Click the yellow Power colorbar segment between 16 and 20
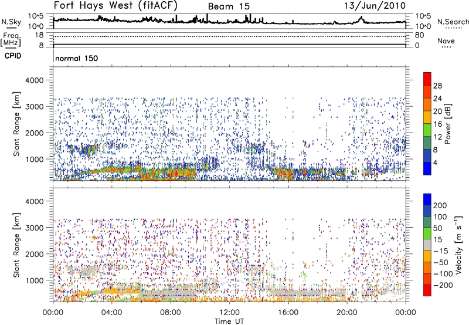Viewport: 469px width, 325px height. 427,117
